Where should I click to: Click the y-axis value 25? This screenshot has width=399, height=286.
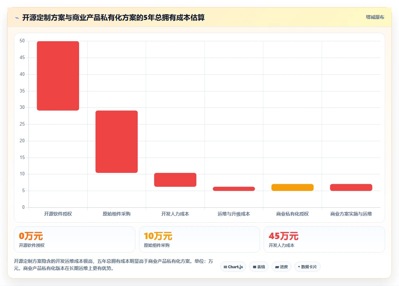click(x=22, y=124)
